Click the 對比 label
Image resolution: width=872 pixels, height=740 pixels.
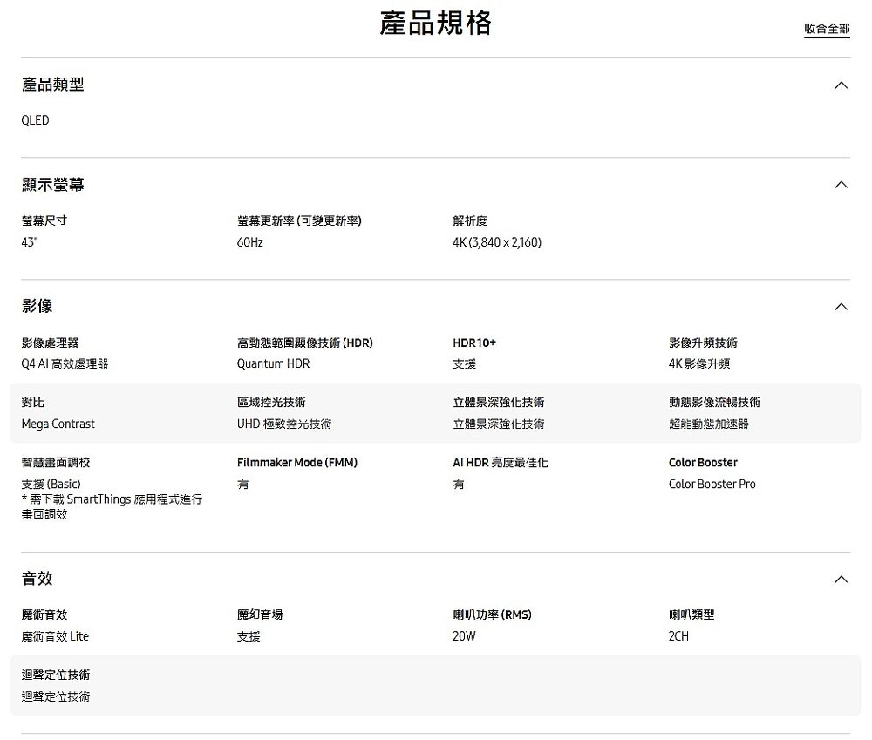pos(33,402)
